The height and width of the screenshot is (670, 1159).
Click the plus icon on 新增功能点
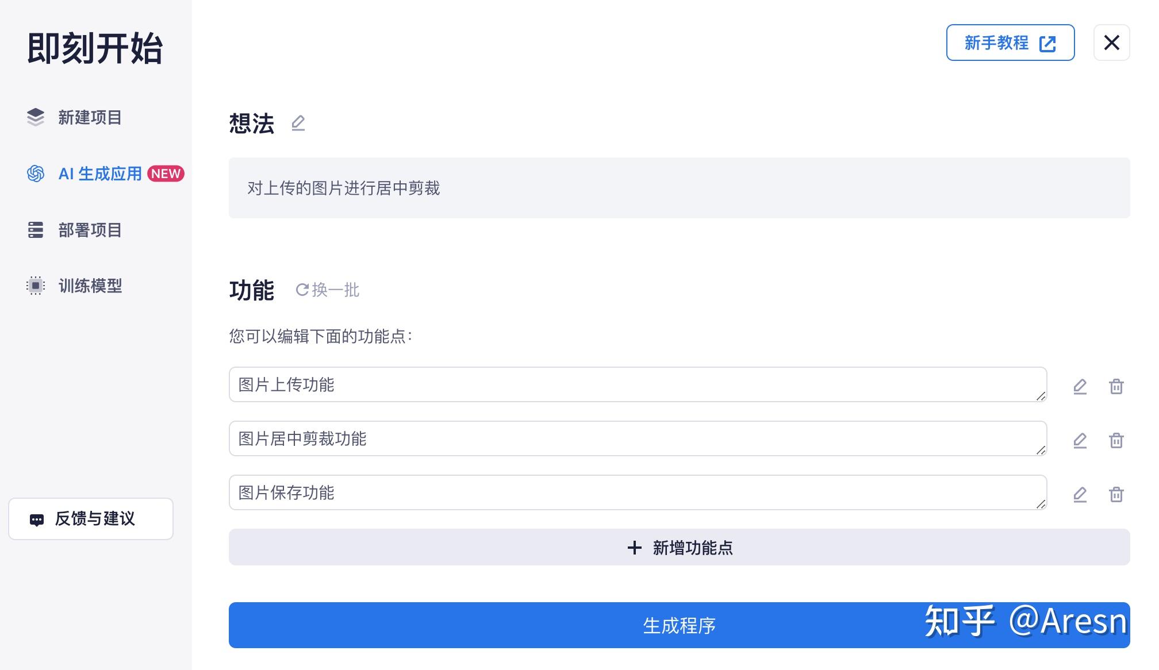coord(635,548)
